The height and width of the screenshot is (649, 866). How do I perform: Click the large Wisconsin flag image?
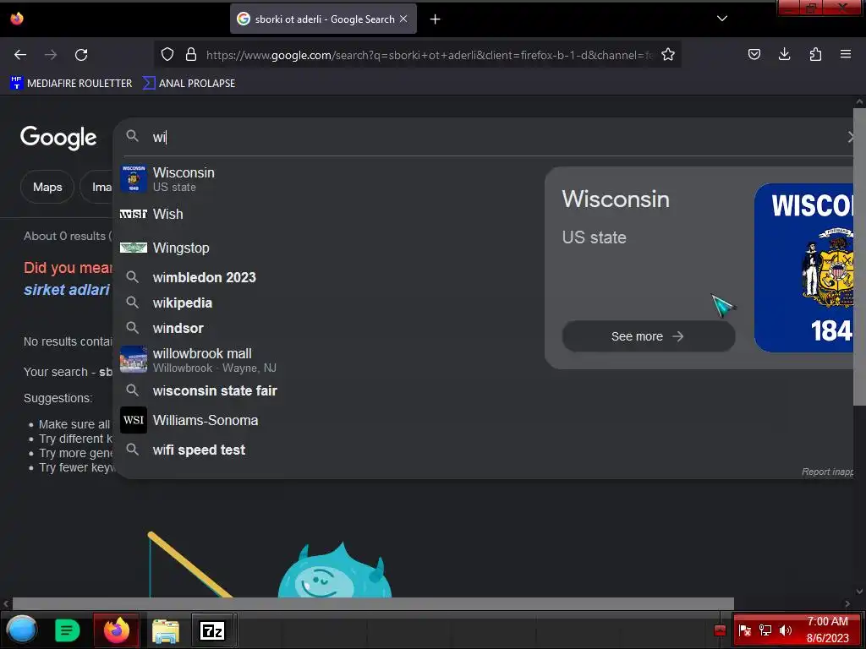pyautogui.click(x=803, y=268)
